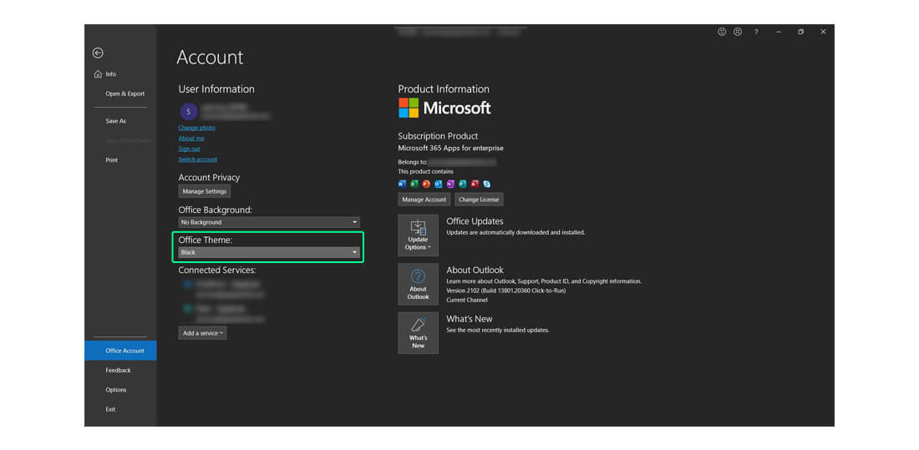Click the Microsoft four-square logo

pos(409,108)
